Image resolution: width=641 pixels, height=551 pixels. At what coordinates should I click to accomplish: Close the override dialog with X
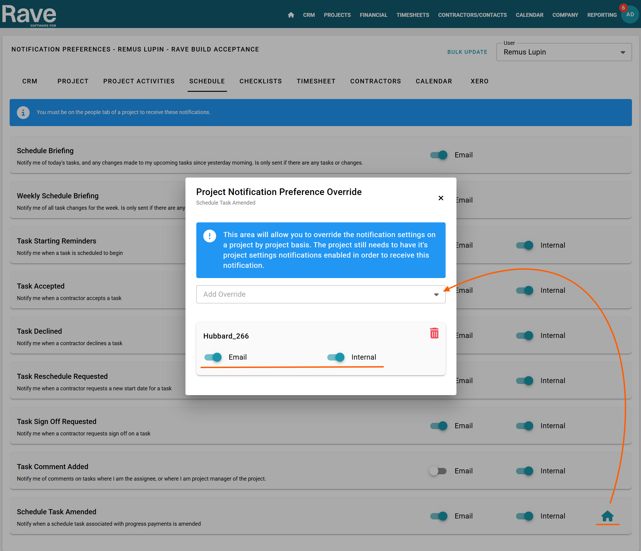coord(441,198)
